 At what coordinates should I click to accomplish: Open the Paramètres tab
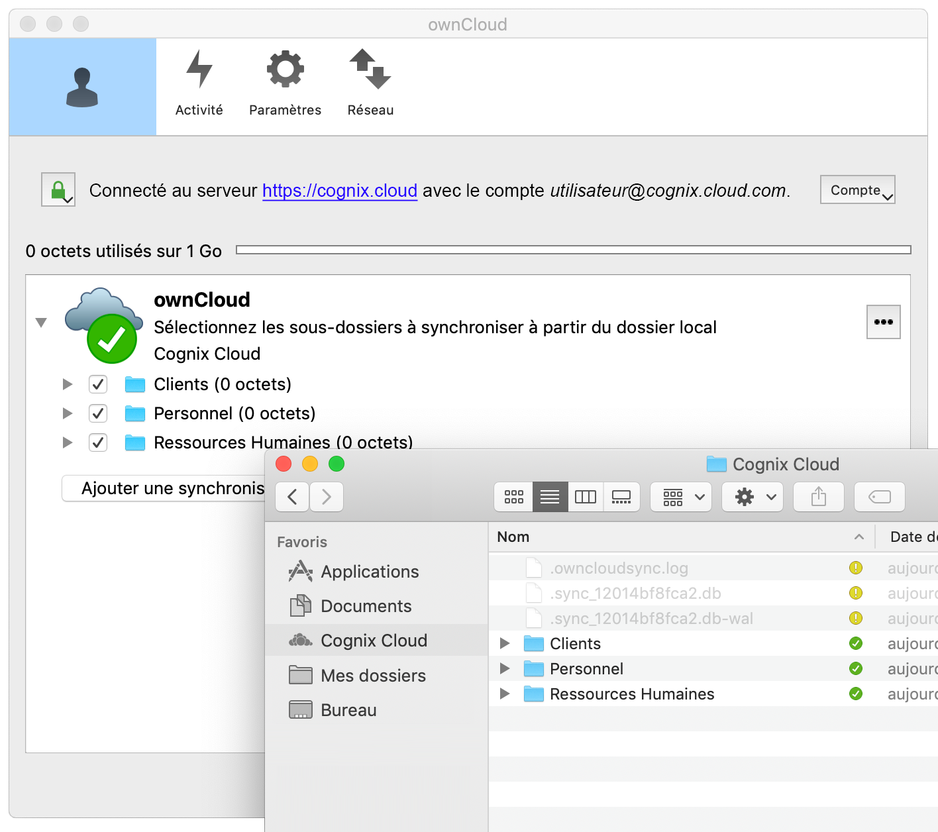(x=285, y=83)
